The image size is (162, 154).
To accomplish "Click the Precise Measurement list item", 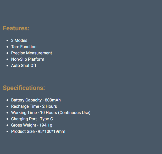I will [x=31, y=53].
